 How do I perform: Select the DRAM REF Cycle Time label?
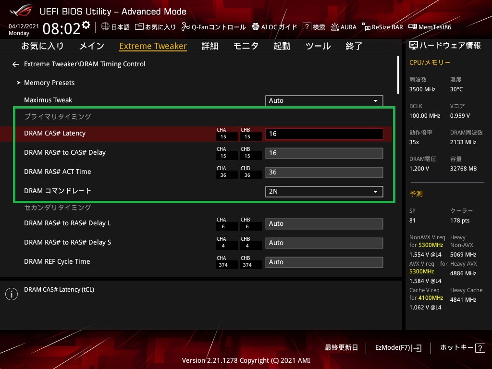[x=57, y=261]
